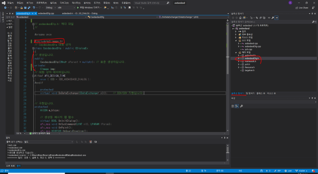Click the master branch indicator in status bar
Screen dimensions: 318x174
click(301, 171)
